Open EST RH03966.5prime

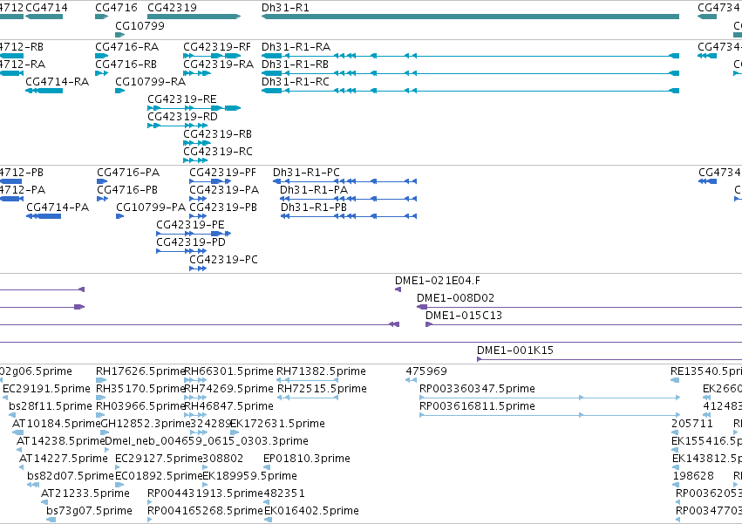tap(140, 406)
